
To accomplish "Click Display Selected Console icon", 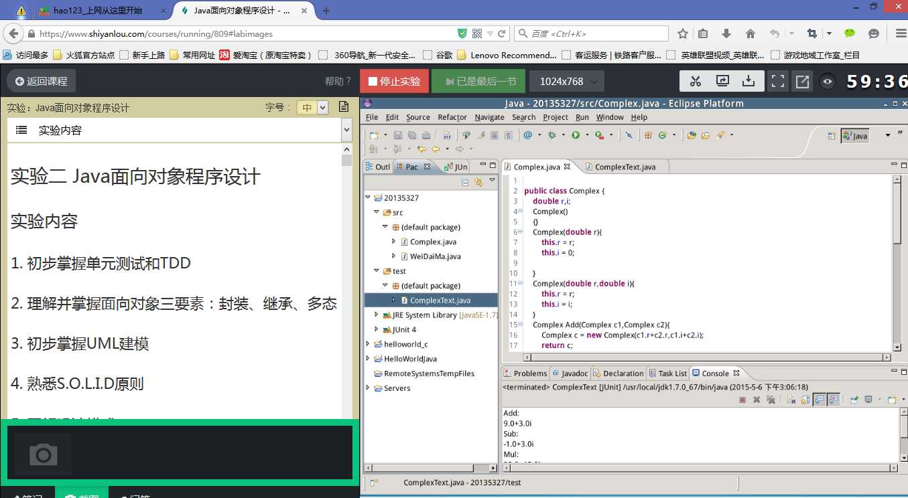I will (x=868, y=400).
